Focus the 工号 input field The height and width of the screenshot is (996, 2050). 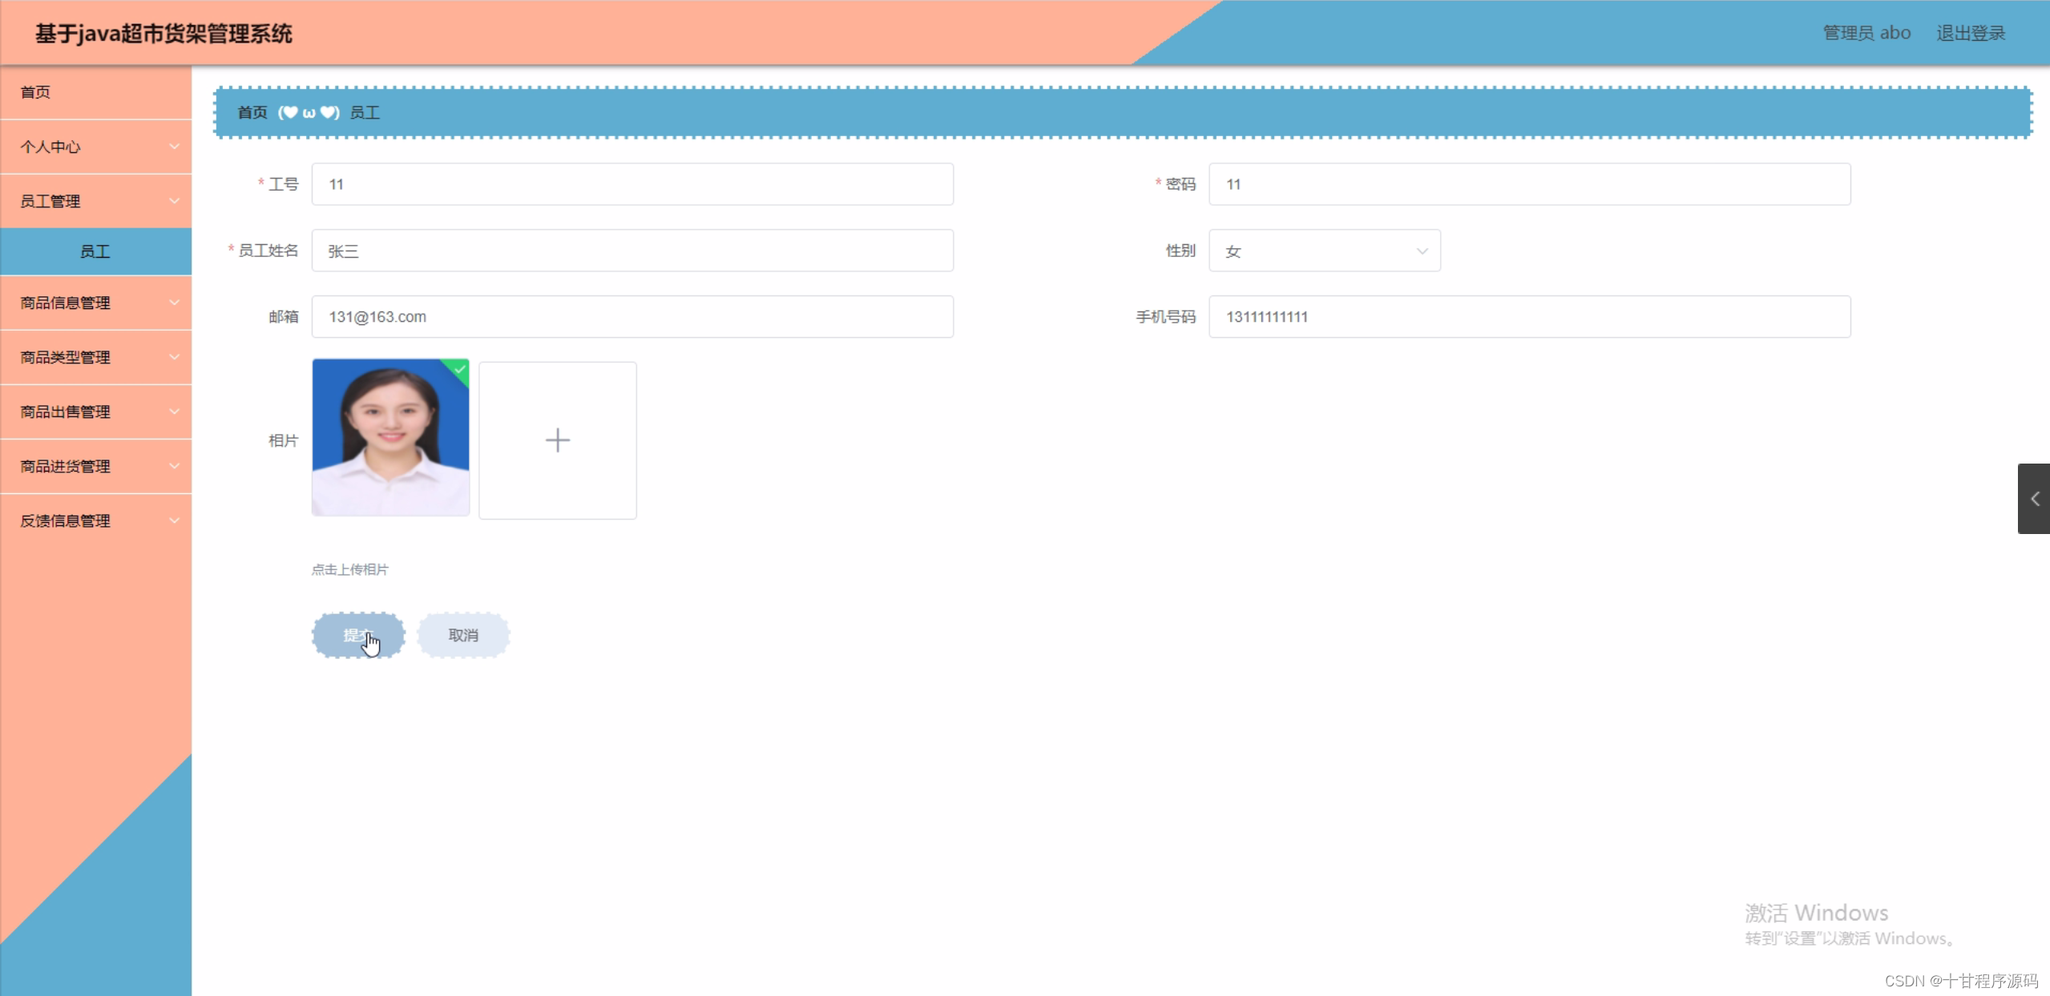(632, 184)
